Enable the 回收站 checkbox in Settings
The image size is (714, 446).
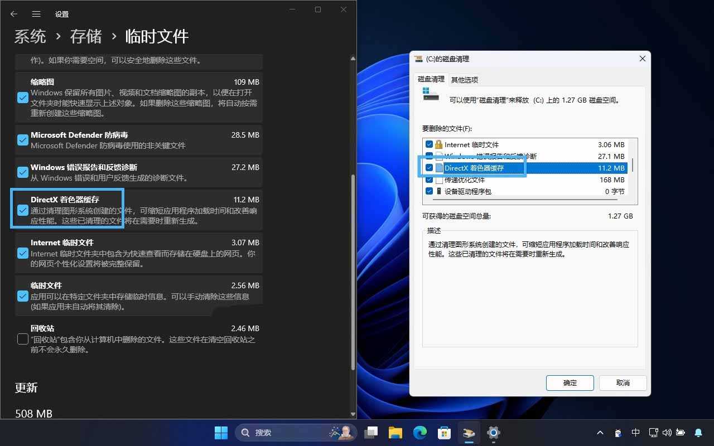[x=22, y=338]
